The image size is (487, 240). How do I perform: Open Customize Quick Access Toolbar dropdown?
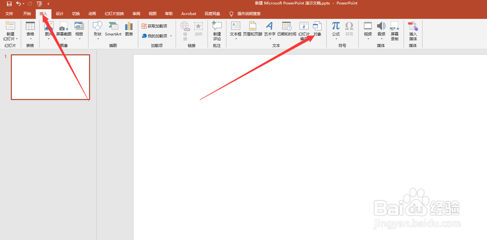click(x=48, y=4)
